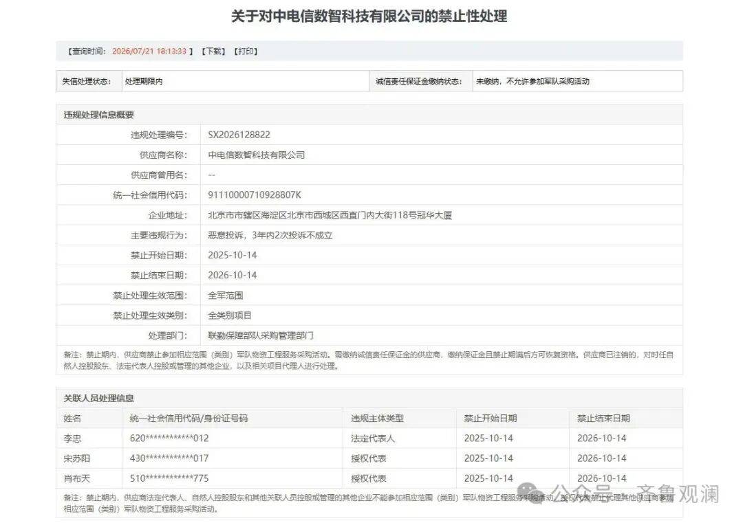This screenshot has width=743, height=523.
Task: Select text 未缴纳,不允许参加军队采购活动
Action: (532, 81)
